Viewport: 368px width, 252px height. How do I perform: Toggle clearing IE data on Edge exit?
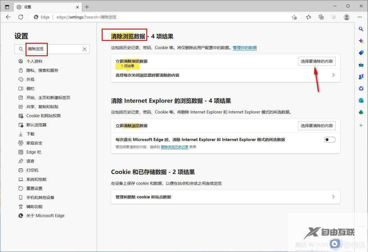coord(330,140)
